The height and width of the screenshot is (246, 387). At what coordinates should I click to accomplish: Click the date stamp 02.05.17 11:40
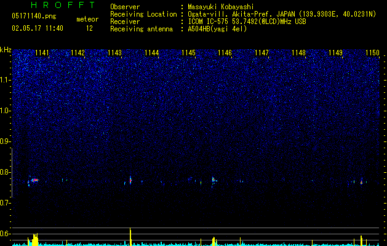(x=38, y=28)
